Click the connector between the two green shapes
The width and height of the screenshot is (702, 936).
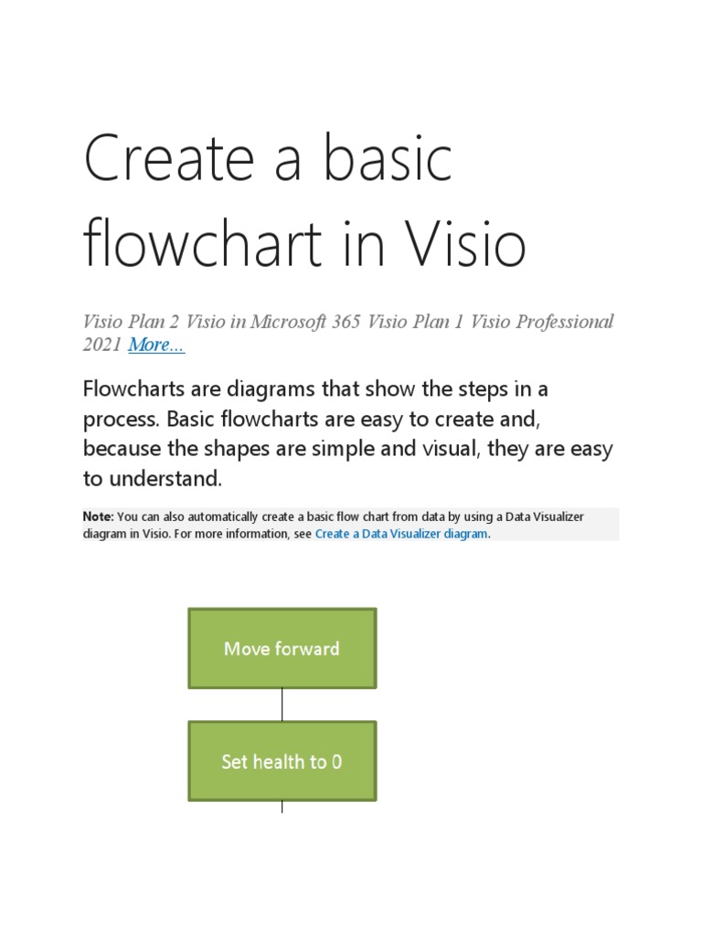[x=282, y=705]
